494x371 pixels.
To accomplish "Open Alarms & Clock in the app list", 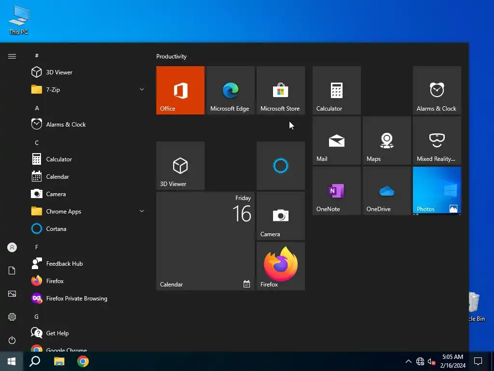I will [x=88, y=124].
